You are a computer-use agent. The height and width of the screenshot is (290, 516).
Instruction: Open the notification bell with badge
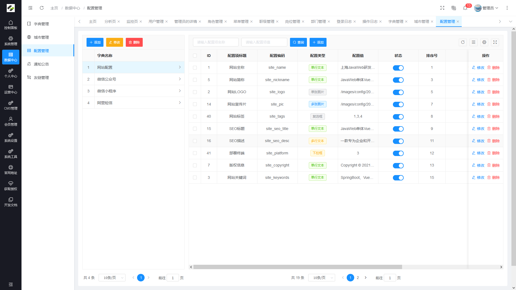[x=465, y=8]
